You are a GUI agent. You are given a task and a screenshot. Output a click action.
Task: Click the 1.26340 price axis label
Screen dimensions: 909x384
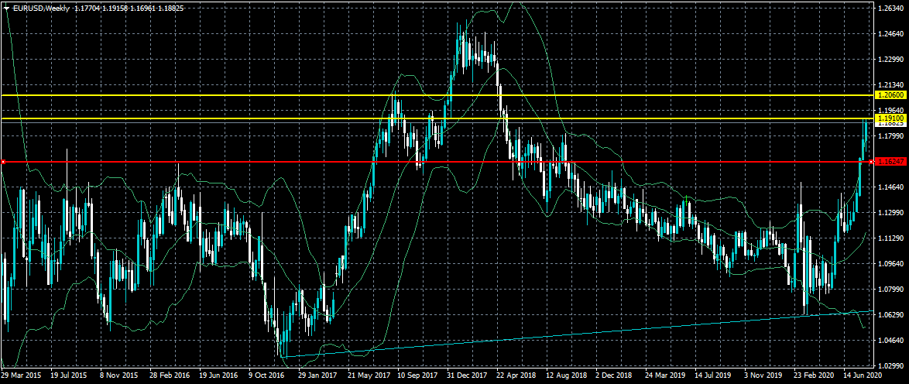click(x=890, y=9)
